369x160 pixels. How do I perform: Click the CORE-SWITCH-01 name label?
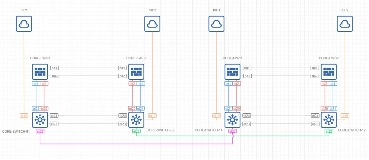(x=16, y=131)
